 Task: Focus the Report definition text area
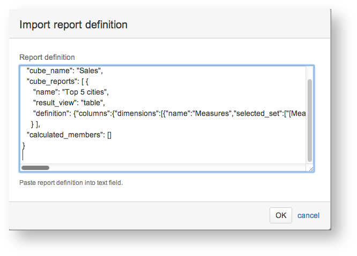click(x=167, y=119)
